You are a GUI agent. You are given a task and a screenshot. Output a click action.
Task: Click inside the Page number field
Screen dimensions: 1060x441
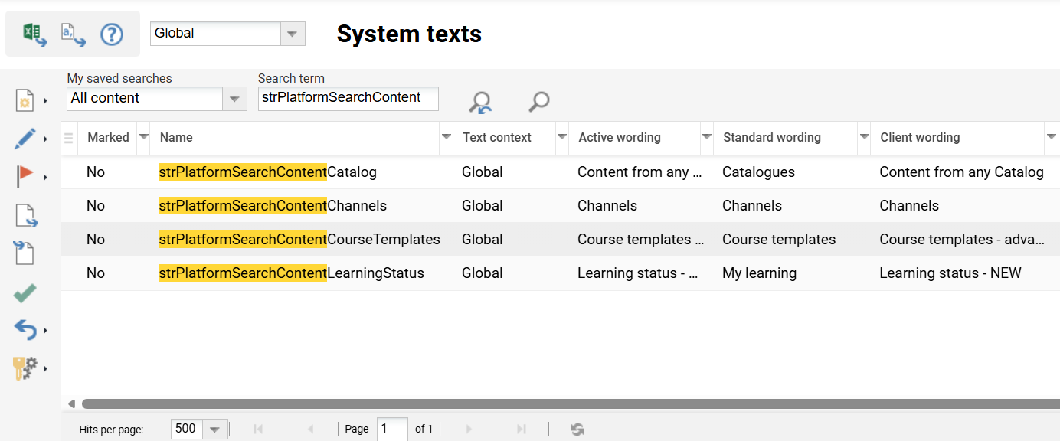[391, 429]
